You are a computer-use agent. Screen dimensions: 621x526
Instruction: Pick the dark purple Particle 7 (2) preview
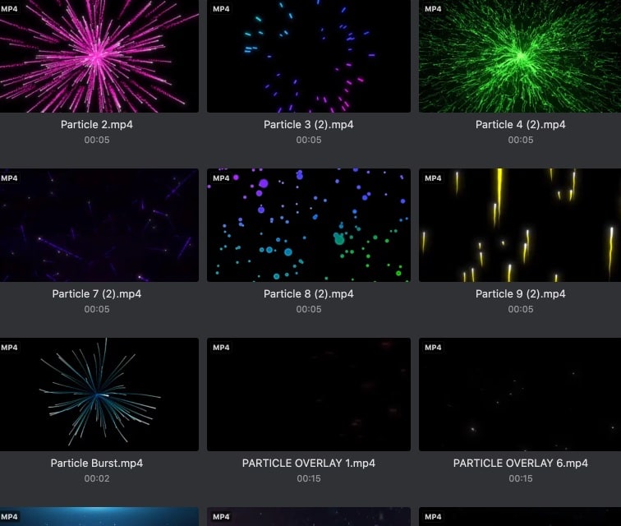[x=97, y=226]
